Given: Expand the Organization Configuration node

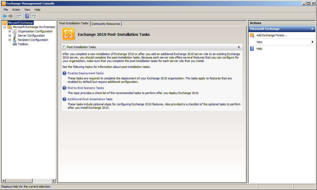Looking at the screenshot, I should click(x=10, y=31).
